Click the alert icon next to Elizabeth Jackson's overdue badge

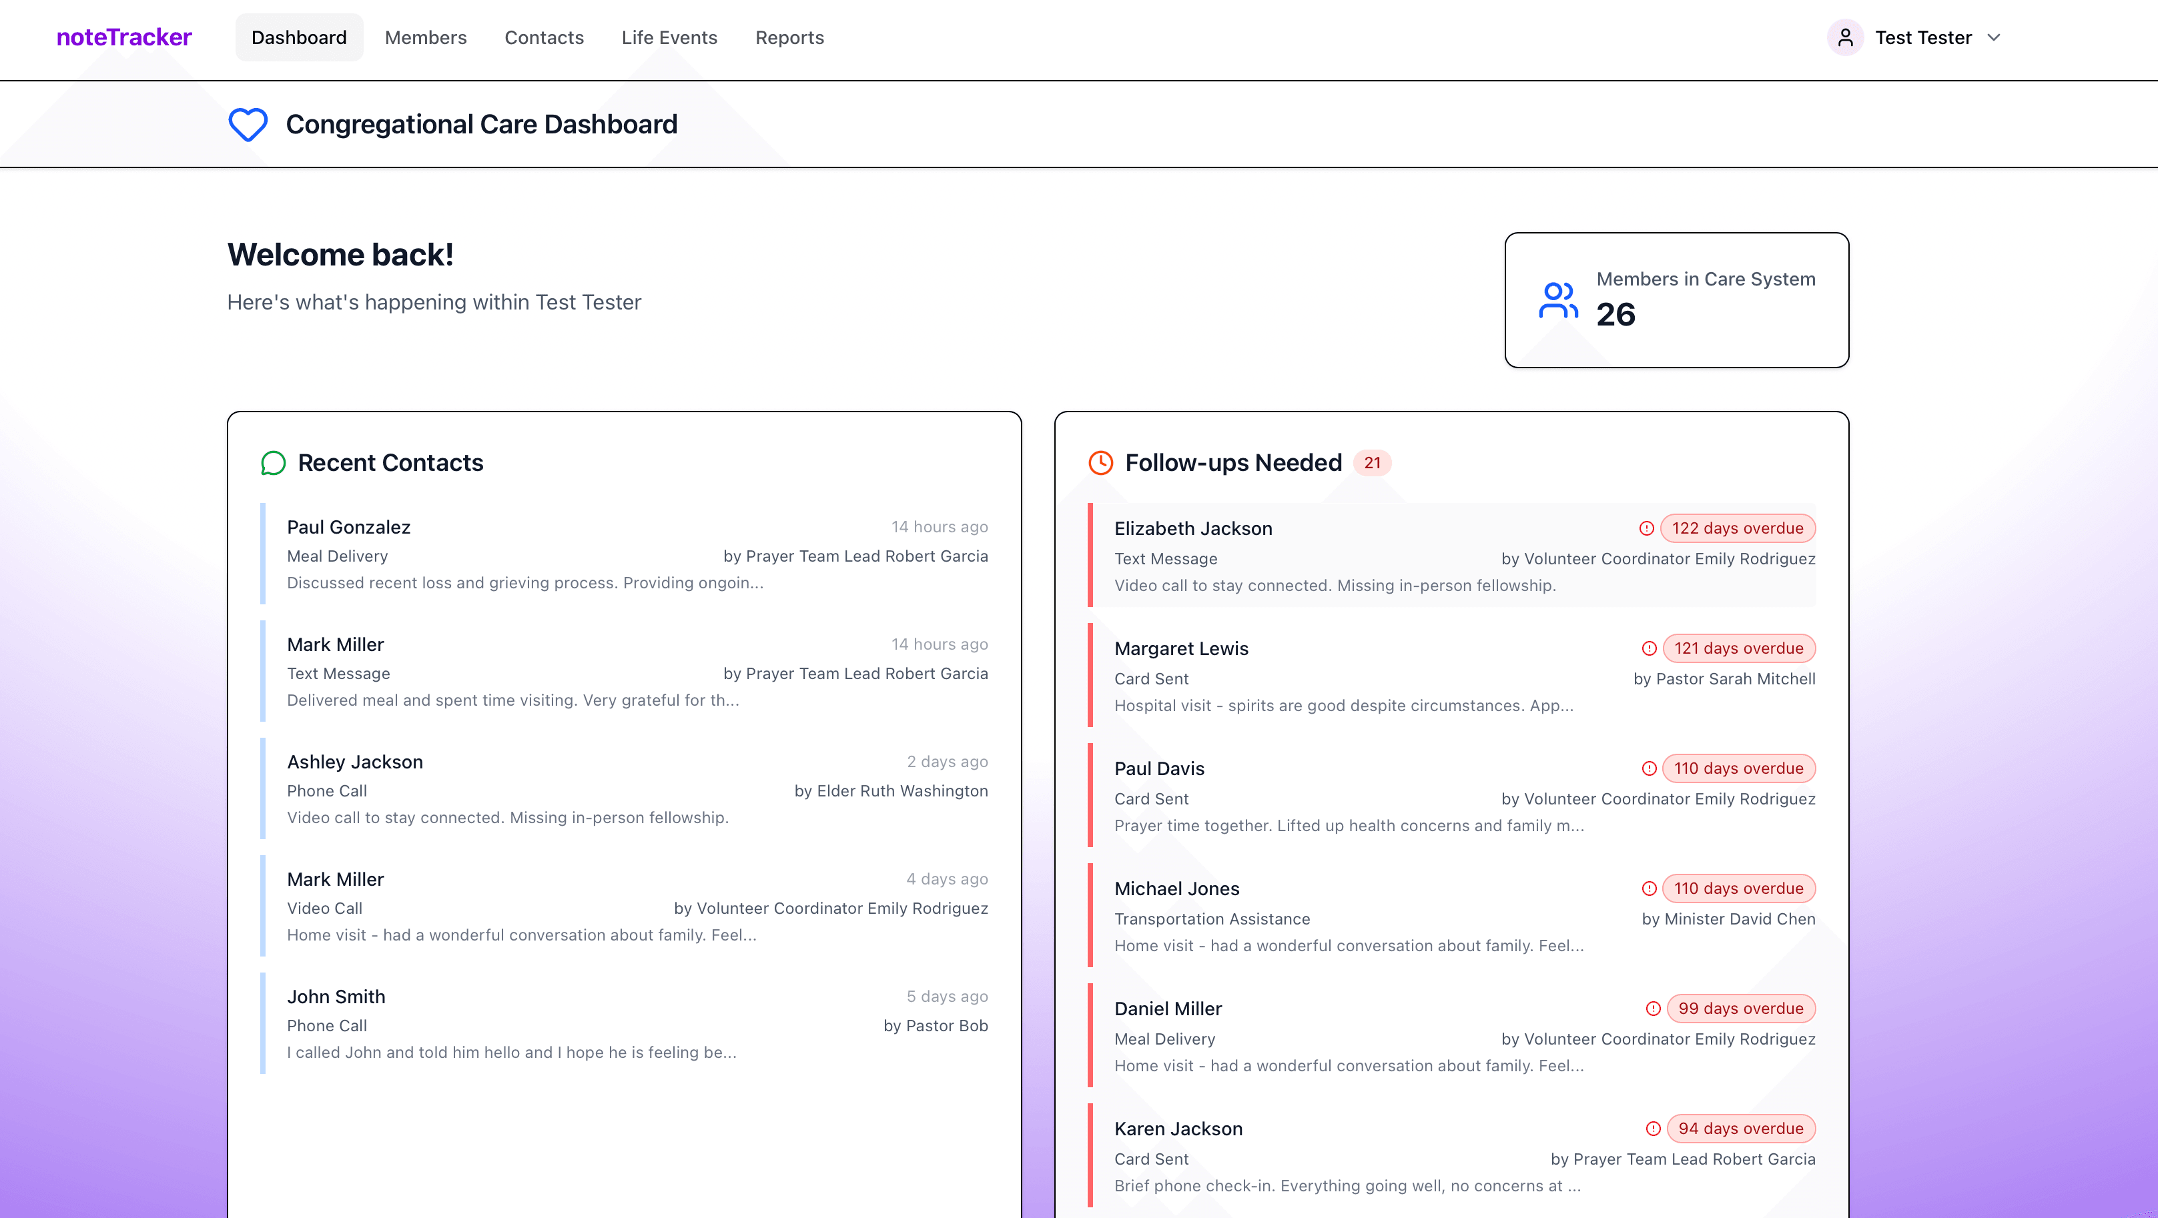point(1648,528)
